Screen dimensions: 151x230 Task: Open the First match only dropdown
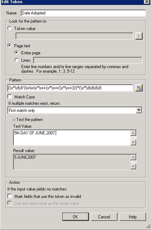click(x=75, y=110)
